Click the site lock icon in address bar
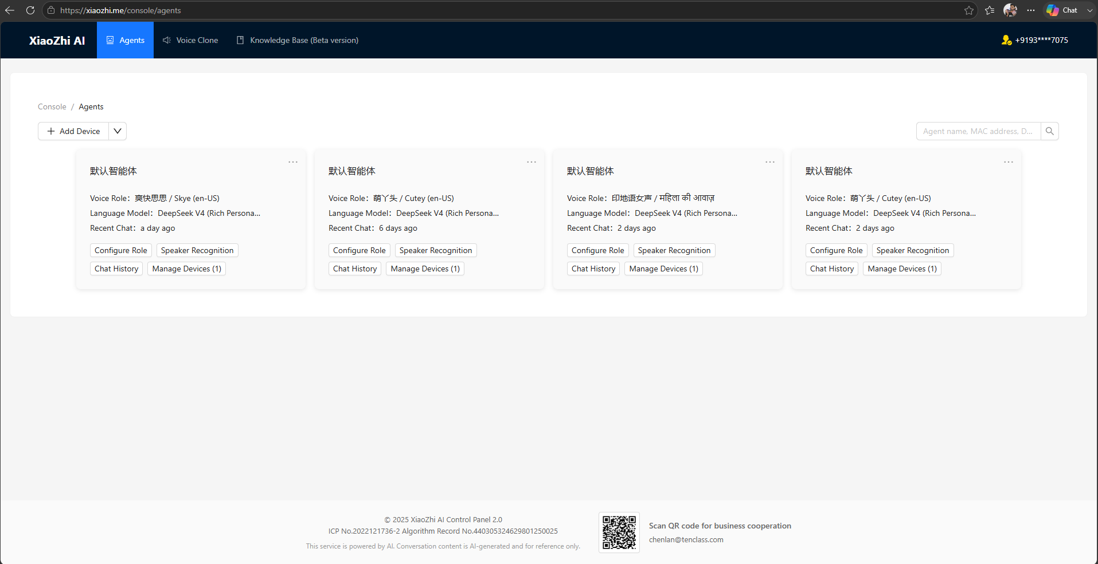The height and width of the screenshot is (564, 1098). point(51,10)
